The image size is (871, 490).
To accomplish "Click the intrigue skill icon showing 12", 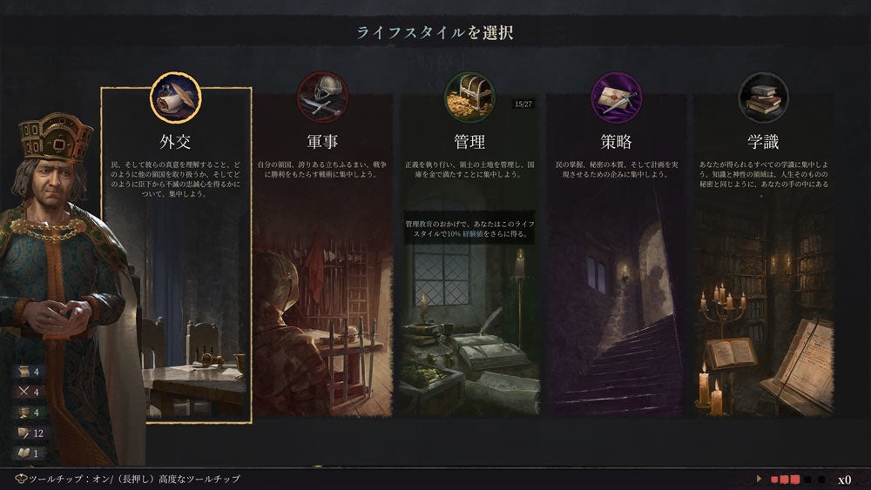I will (x=24, y=433).
